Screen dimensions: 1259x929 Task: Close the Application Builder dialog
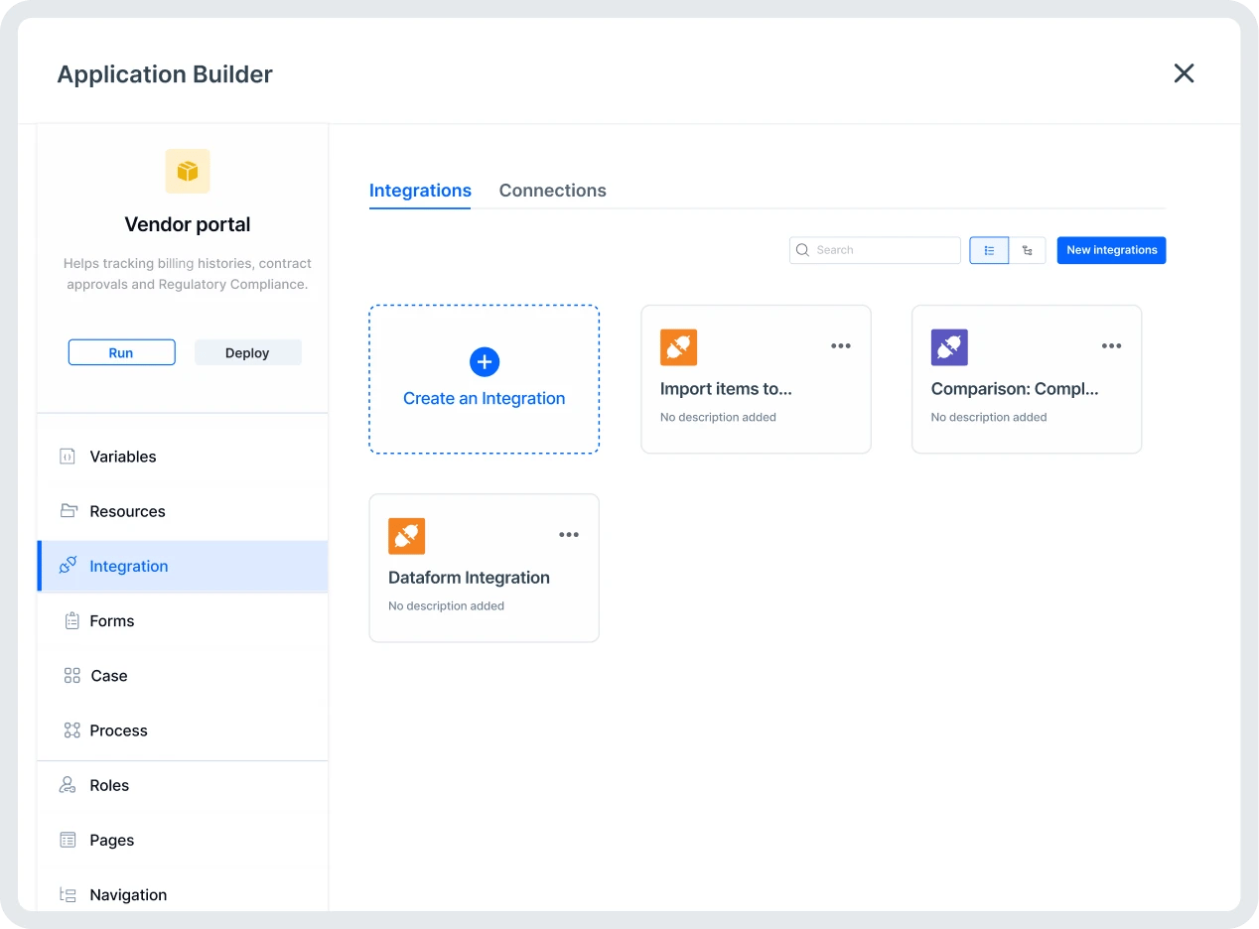tap(1184, 73)
